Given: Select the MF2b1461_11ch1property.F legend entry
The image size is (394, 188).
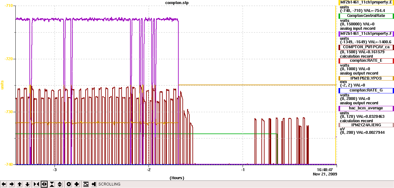Looking at the screenshot, I should coord(366,34).
